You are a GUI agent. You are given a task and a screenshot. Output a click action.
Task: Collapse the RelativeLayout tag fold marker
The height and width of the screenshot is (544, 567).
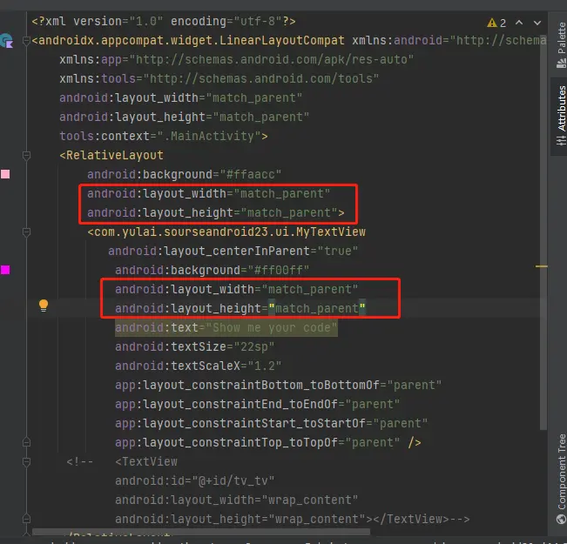26,156
